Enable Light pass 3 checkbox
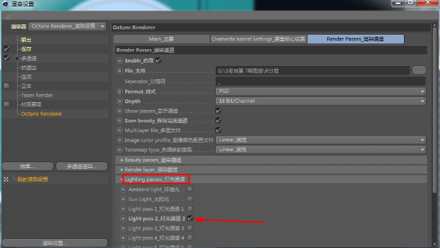Image resolution: width=440 pixels, height=248 pixels. (x=190, y=228)
